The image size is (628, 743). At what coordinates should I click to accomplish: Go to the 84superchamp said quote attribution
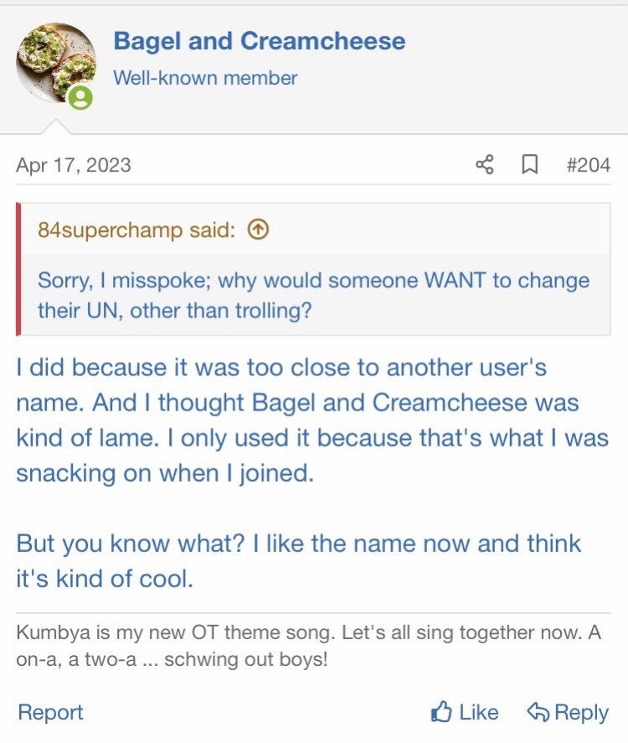pyautogui.click(x=136, y=230)
